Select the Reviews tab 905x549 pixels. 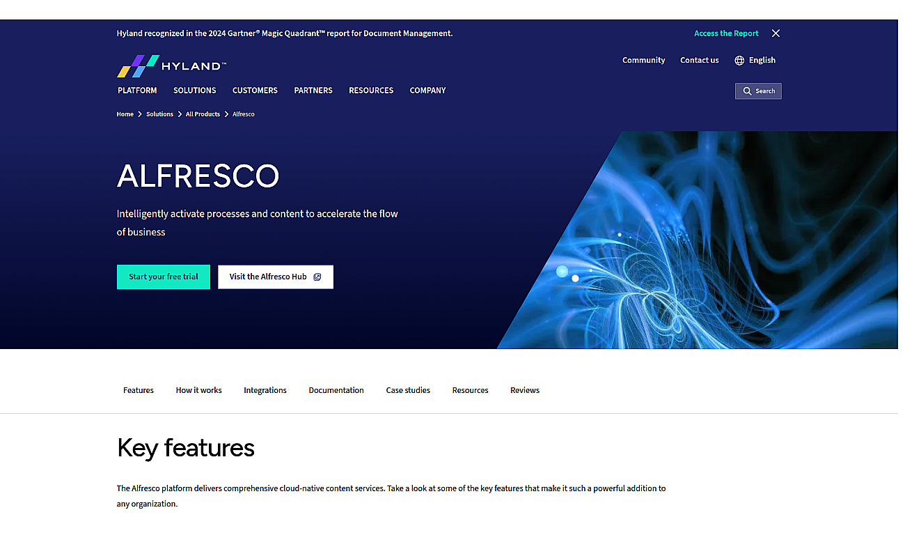pyautogui.click(x=525, y=390)
